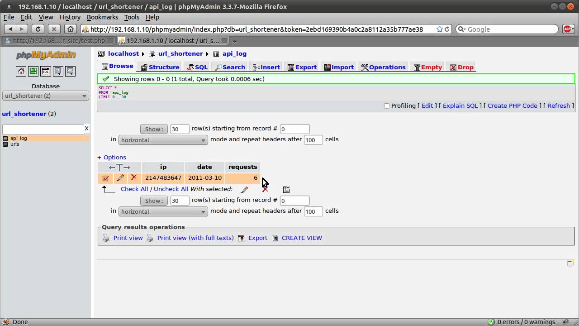Screen dimensions: 579x326
Task: Open phpMyAdmin Home icon in sidebar
Action: point(21,71)
